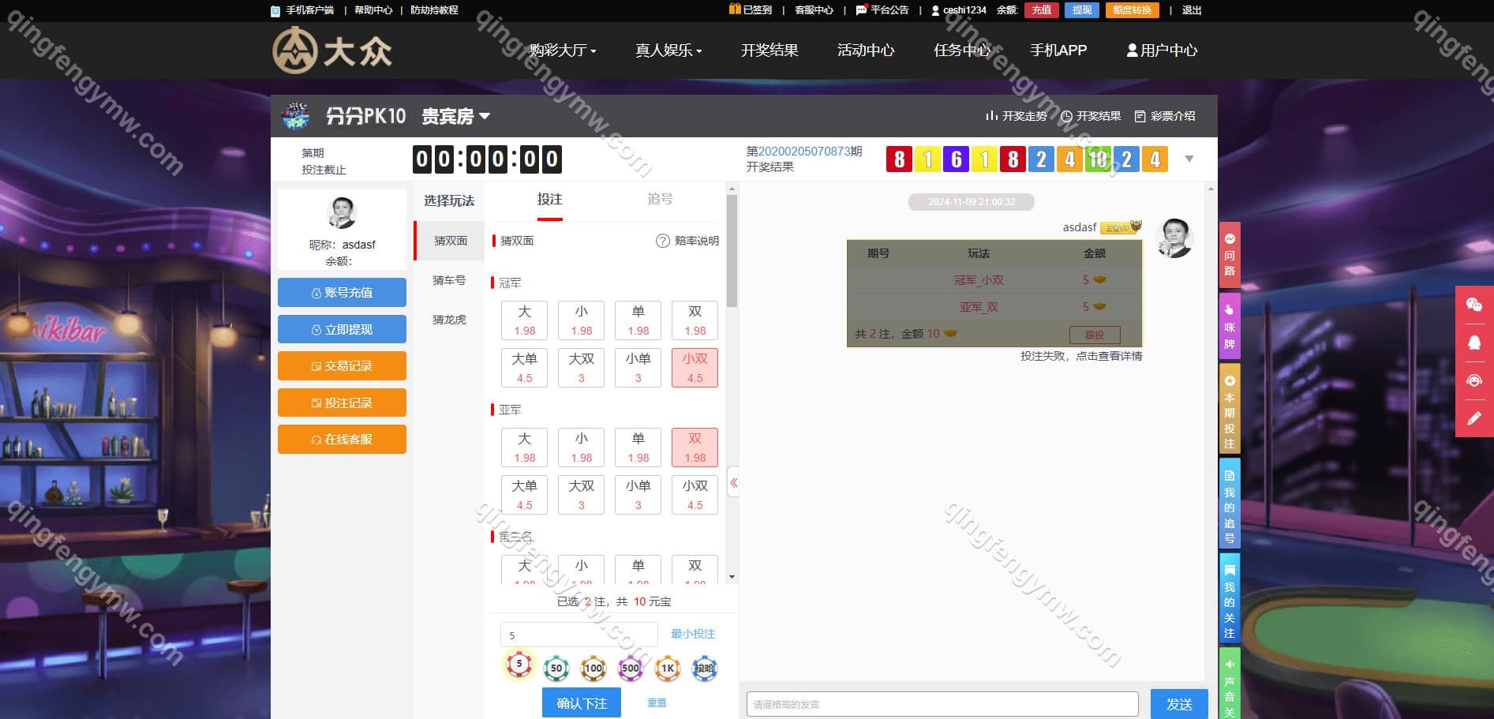This screenshot has width=1494, height=719.
Task: Select the 猜龙虎 play type
Action: click(449, 320)
